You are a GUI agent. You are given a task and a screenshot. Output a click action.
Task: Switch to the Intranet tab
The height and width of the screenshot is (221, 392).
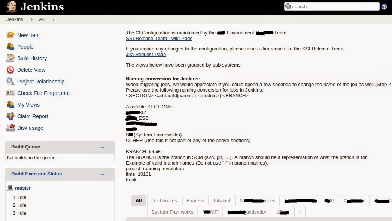(222, 201)
